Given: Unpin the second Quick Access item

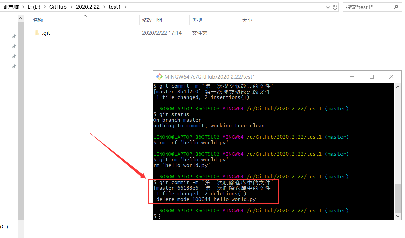Looking at the screenshot, I should point(14,46).
